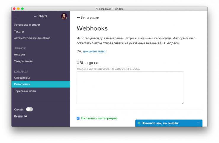Uncheck the Включить интеграцию checkbox
Screen dimensions: 219x143
pos(78,118)
